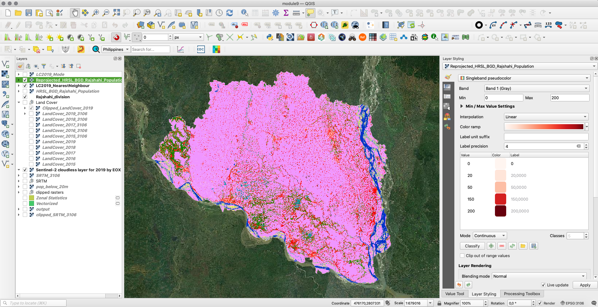
Task: Click the remove layer icon in Layers panel
Action: click(x=79, y=66)
